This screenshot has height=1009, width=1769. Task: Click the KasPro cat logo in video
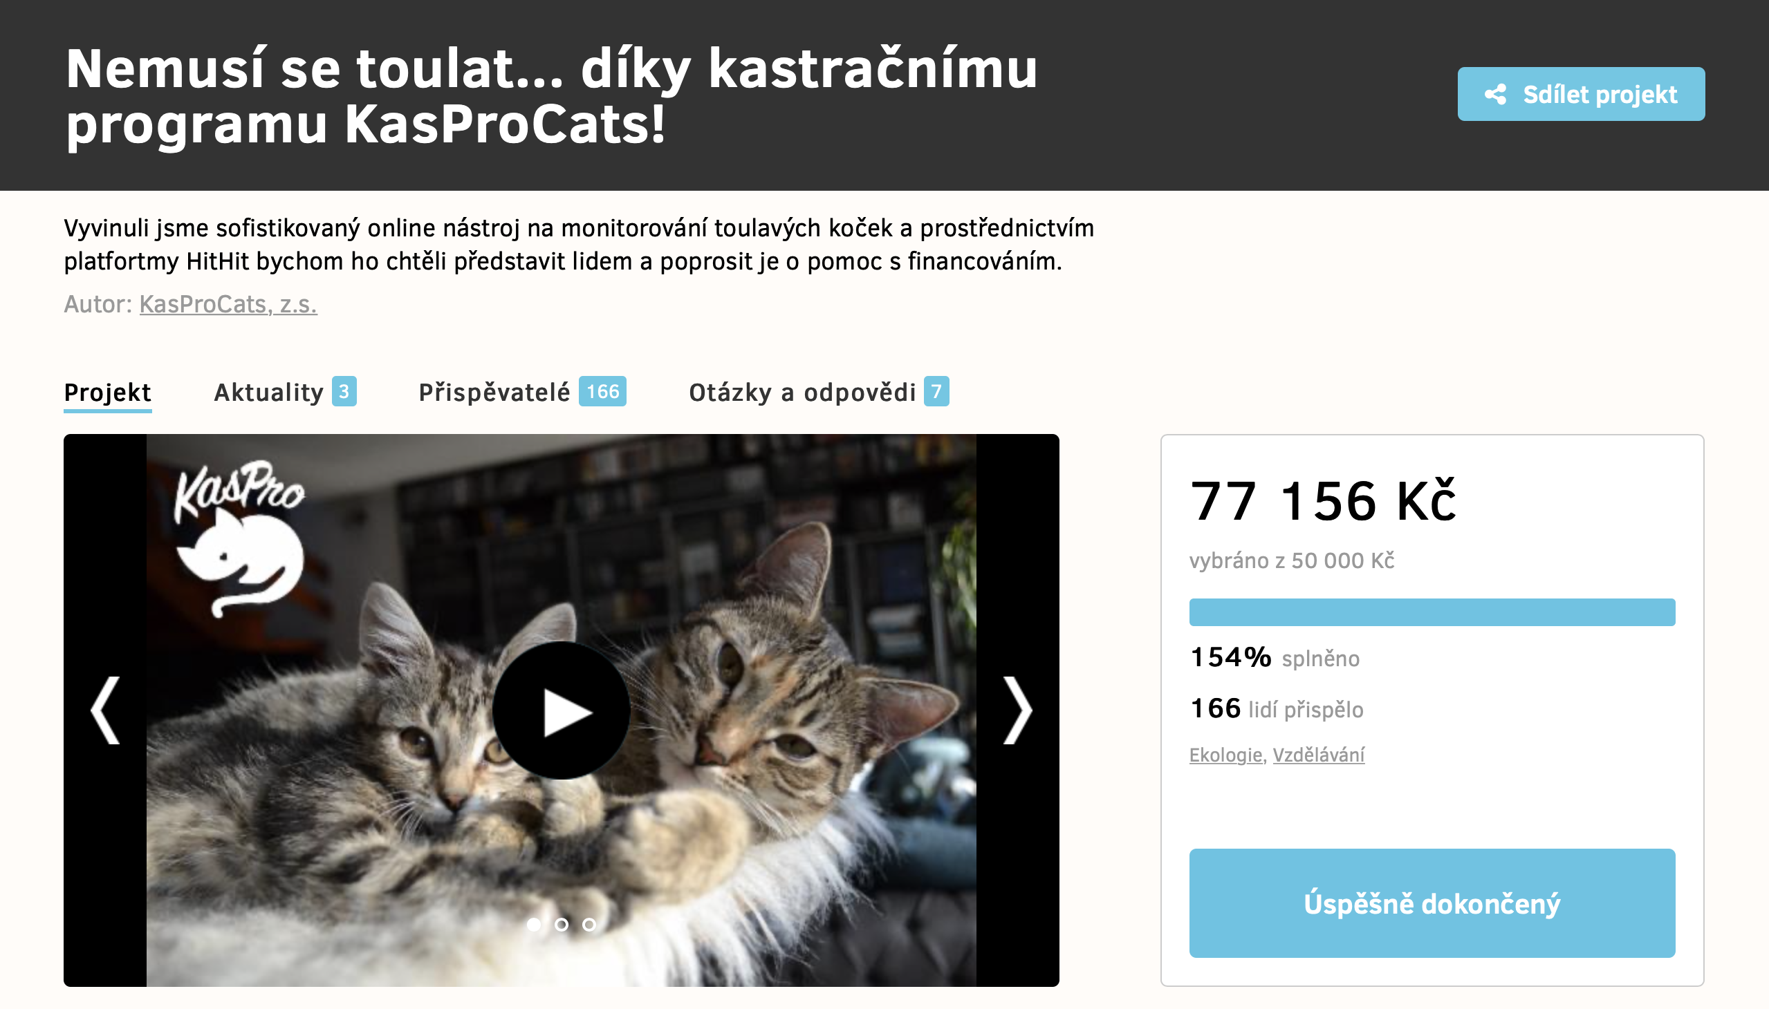pos(239,538)
